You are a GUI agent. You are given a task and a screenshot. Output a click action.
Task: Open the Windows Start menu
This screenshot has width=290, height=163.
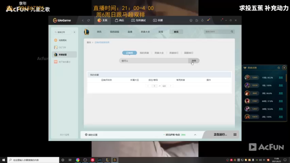4,160
